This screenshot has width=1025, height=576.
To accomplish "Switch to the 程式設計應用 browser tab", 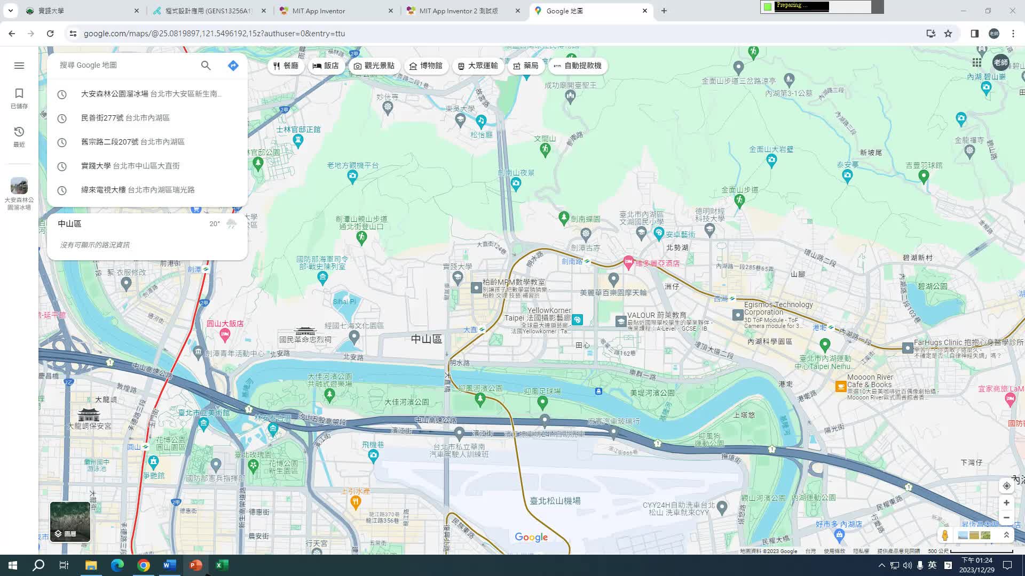I will pos(209,11).
